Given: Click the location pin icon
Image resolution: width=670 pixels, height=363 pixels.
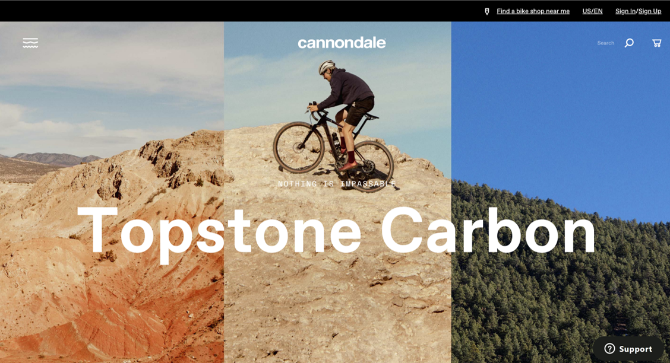Looking at the screenshot, I should point(486,11).
